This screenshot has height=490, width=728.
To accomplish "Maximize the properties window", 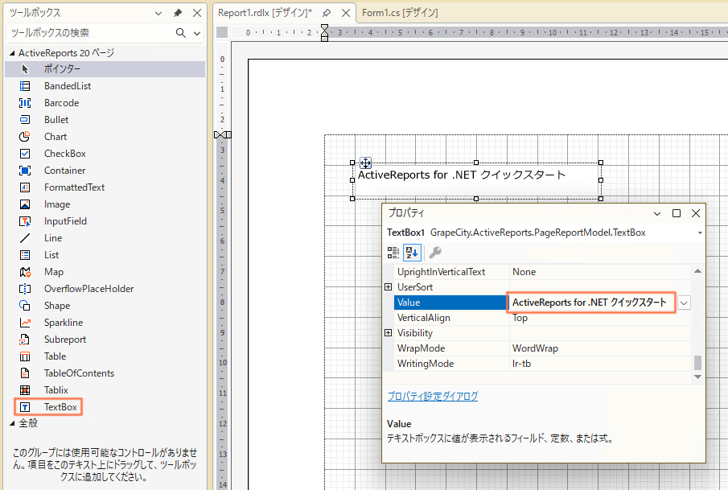I will (x=677, y=214).
